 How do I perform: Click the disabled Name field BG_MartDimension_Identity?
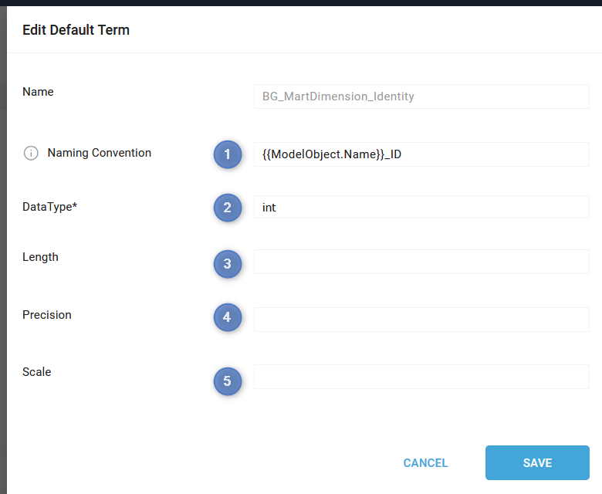421,96
